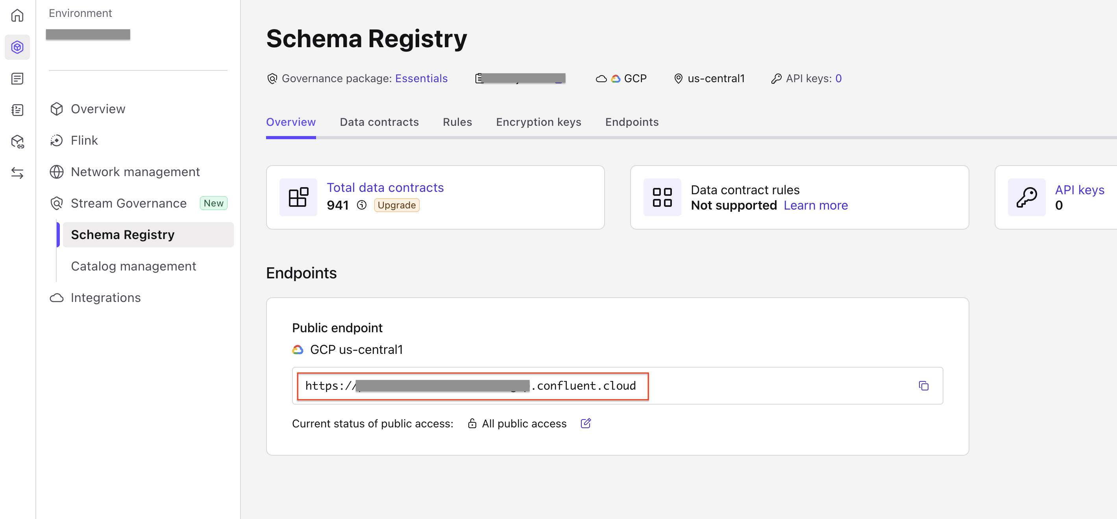The width and height of the screenshot is (1117, 519).
Task: Open the Encryption keys tab
Action: pyautogui.click(x=538, y=122)
